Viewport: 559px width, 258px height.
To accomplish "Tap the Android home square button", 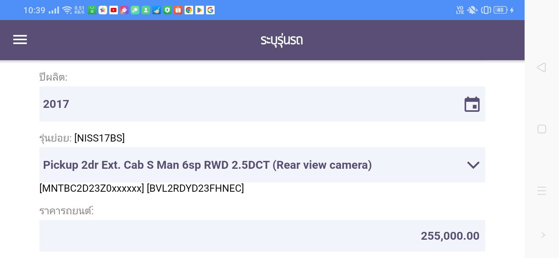I will [x=542, y=129].
